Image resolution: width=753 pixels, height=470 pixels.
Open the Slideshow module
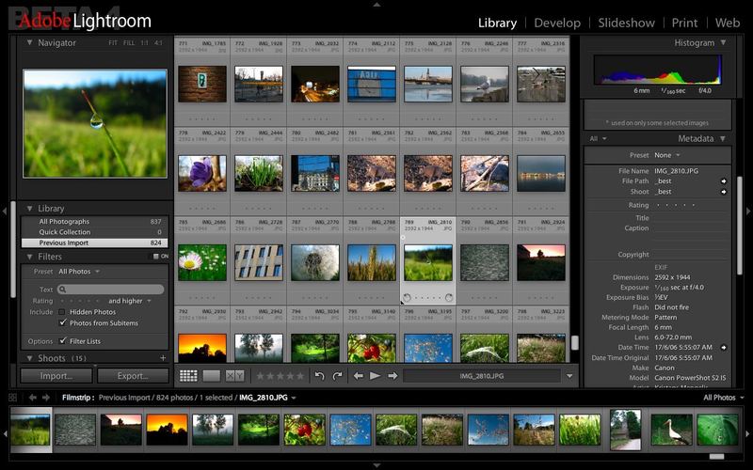pos(627,23)
